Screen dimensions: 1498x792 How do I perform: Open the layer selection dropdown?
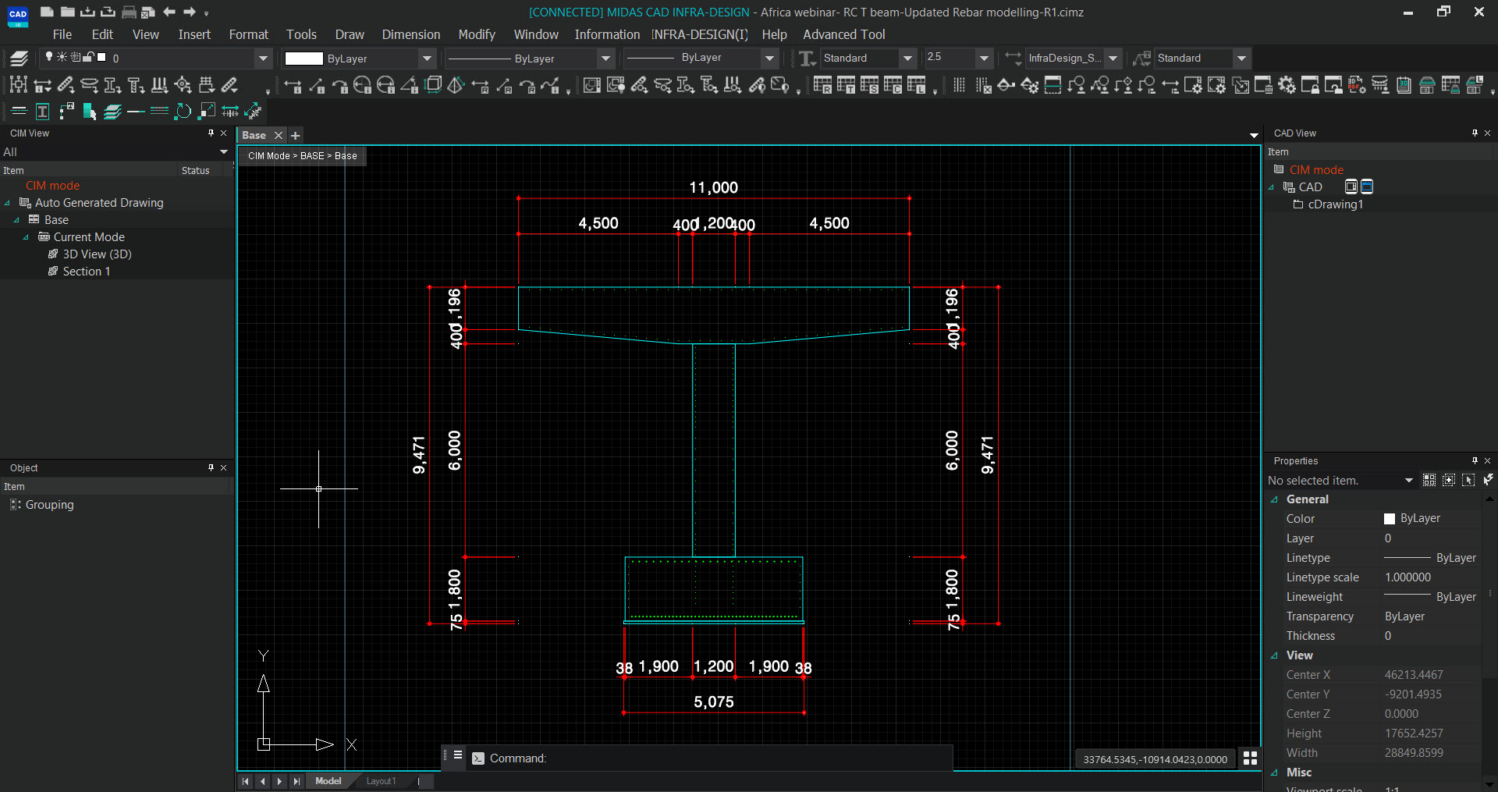pyautogui.click(x=263, y=58)
